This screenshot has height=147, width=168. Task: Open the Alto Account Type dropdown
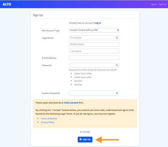click(x=94, y=30)
